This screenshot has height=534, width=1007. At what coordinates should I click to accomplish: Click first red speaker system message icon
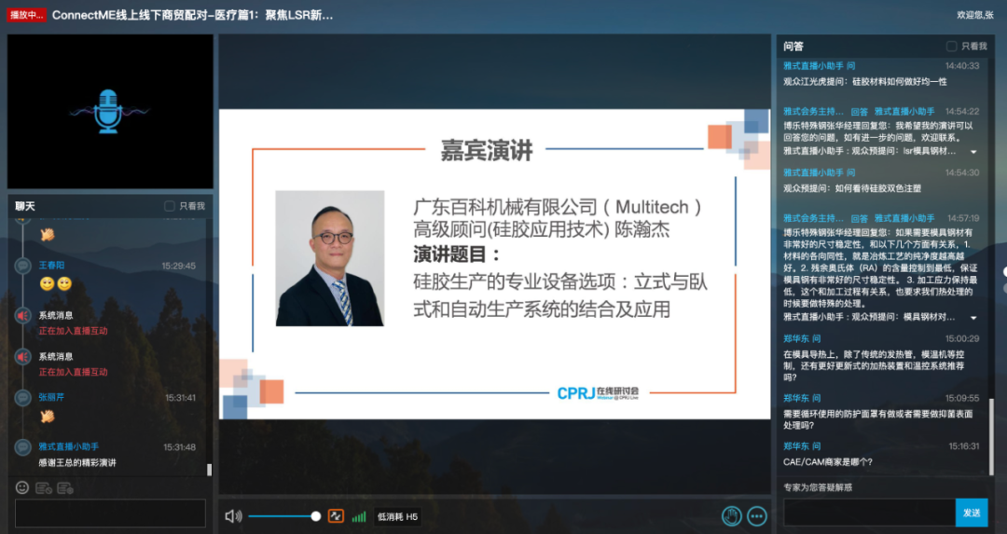[x=23, y=316]
